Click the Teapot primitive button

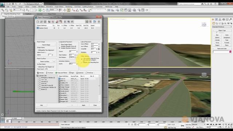pyautogui.click(x=217, y=45)
